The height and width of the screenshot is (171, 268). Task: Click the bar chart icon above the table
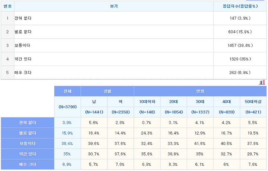(262, 83)
